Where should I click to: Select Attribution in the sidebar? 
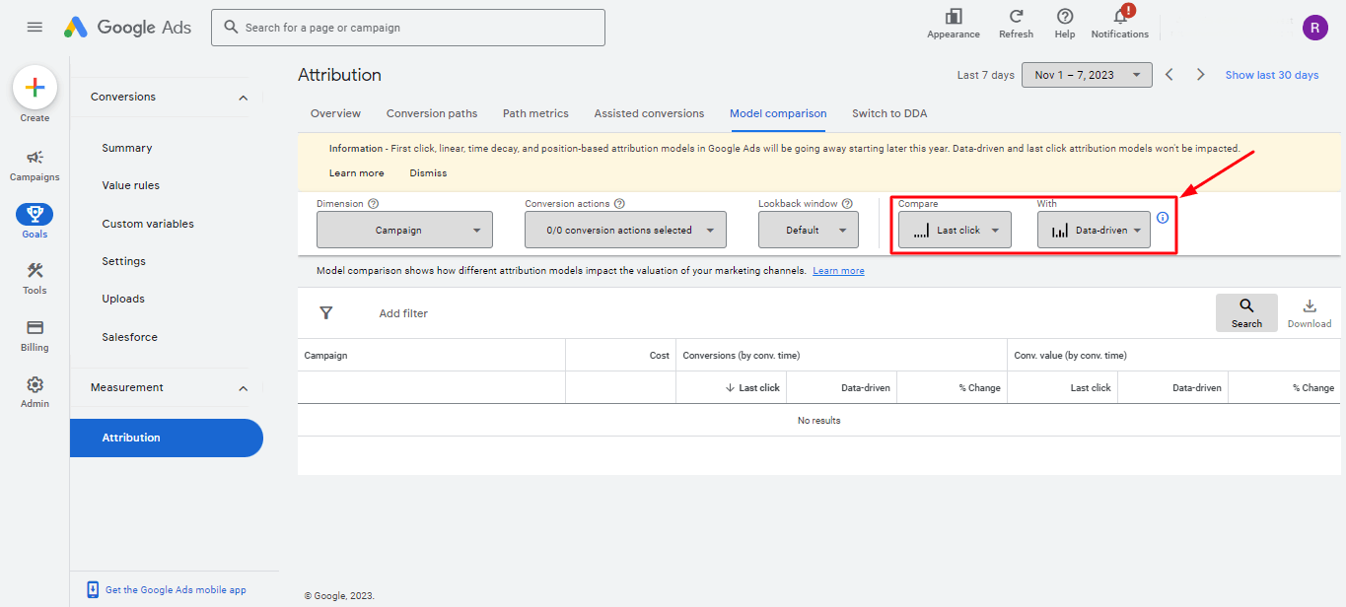point(167,438)
